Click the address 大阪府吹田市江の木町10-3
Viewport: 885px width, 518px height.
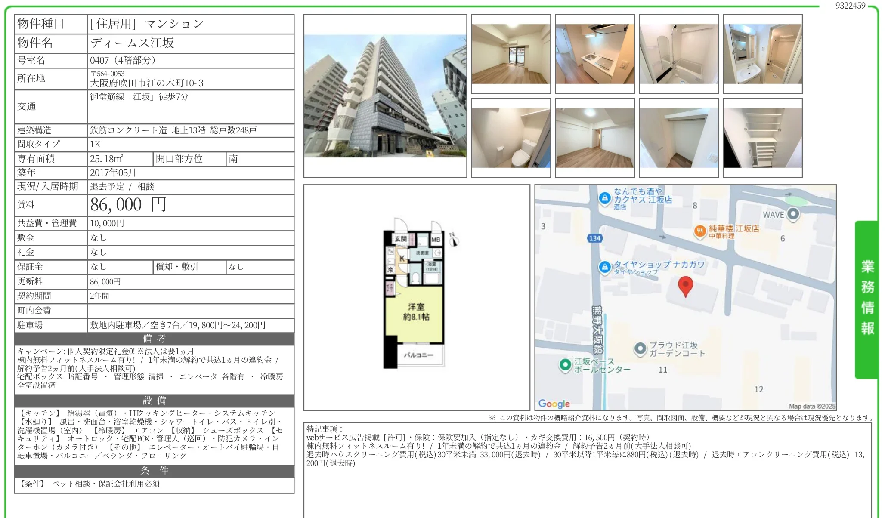(x=147, y=83)
